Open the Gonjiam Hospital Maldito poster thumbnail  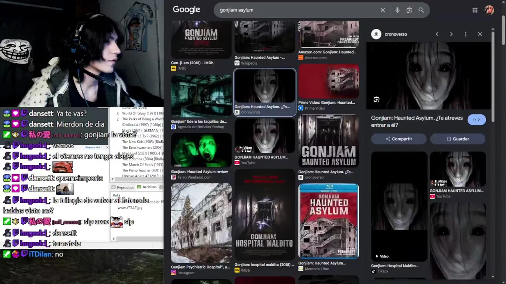click(265, 215)
